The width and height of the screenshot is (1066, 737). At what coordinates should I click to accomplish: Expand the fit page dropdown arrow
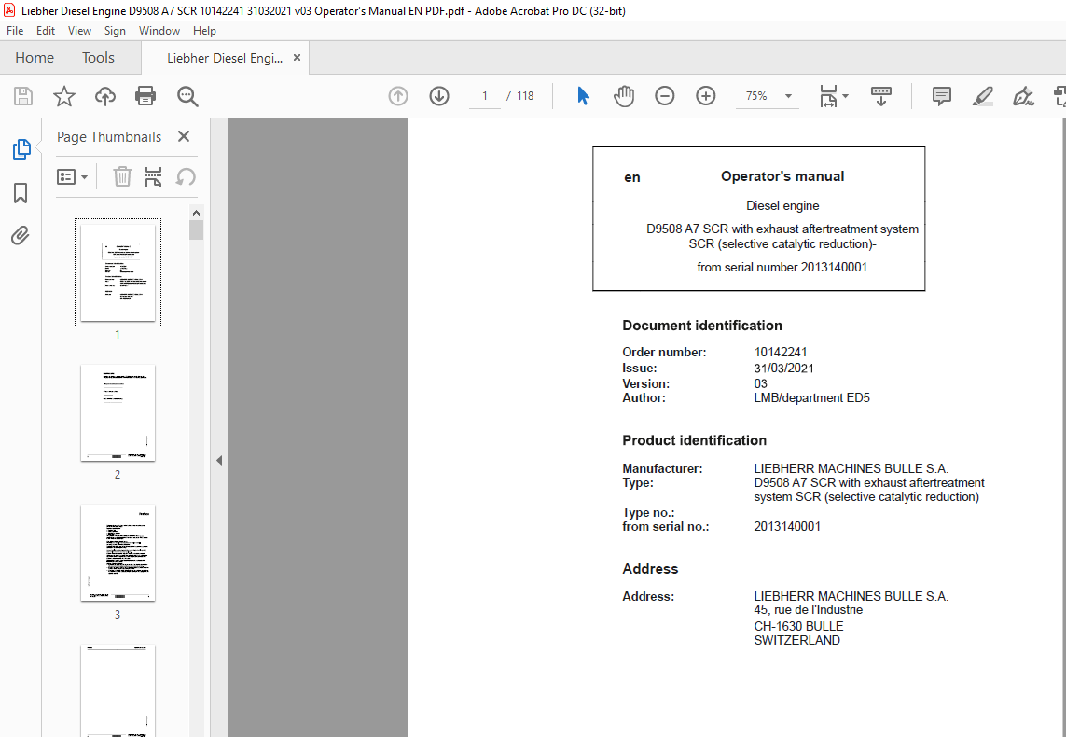pos(846,96)
